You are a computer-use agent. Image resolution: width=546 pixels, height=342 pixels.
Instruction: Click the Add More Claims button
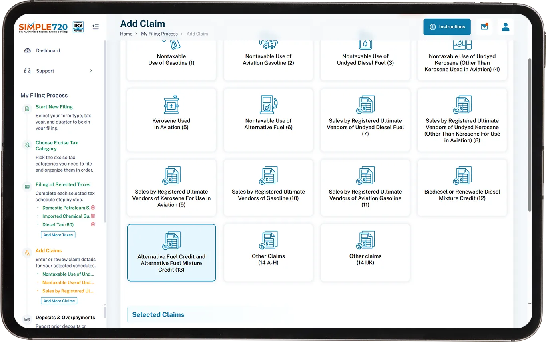(x=59, y=301)
